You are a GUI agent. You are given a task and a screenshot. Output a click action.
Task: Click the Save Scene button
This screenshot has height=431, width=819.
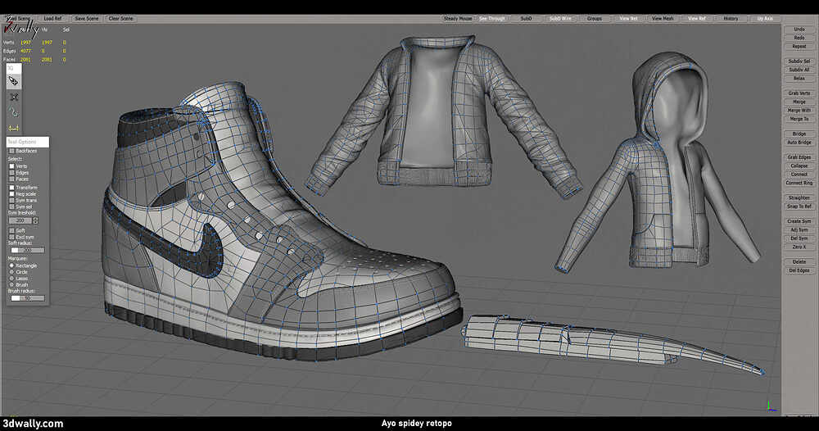click(x=87, y=18)
